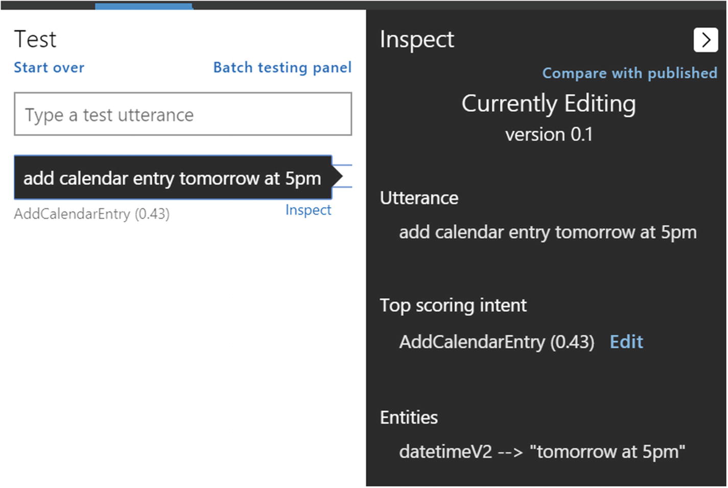
Task: Click the version 0.1 label
Action: (x=549, y=134)
